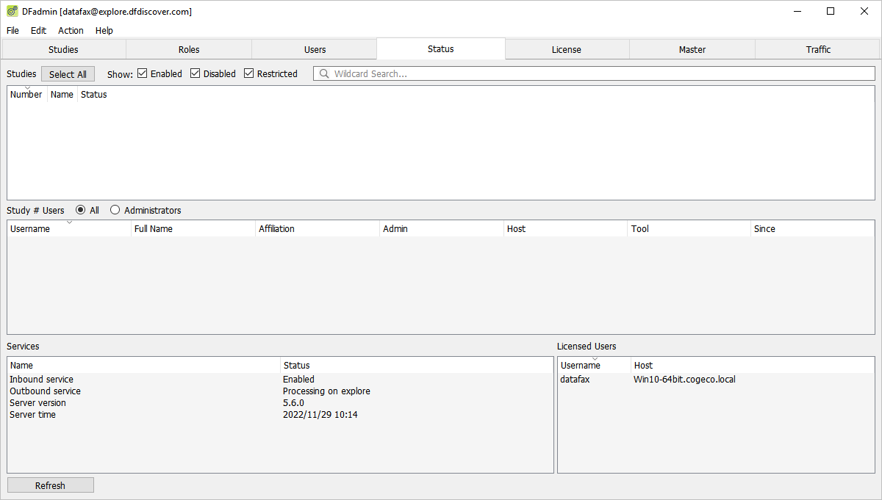Viewport: 882px width, 500px height.
Task: Select the All users radio button
Action: (x=81, y=210)
